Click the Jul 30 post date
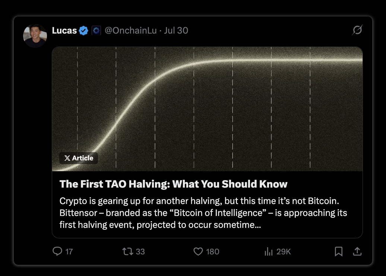This screenshot has width=386, height=276. (176, 31)
